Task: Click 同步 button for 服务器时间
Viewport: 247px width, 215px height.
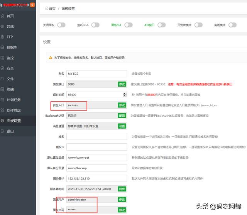Action: pyautogui.click(x=122, y=189)
